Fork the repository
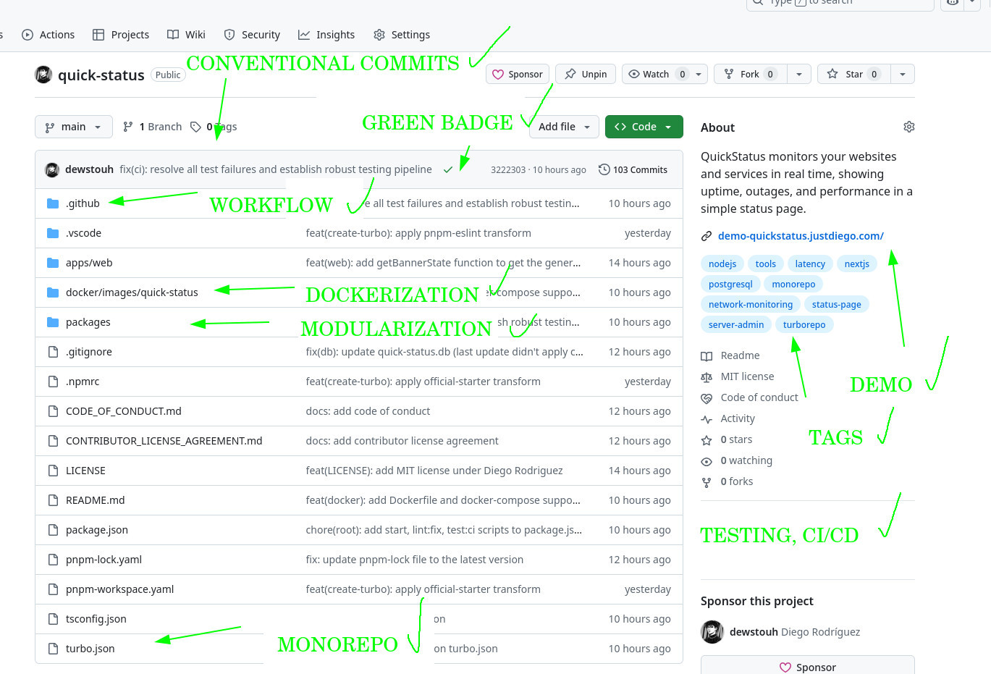This screenshot has width=991, height=674. click(x=750, y=74)
